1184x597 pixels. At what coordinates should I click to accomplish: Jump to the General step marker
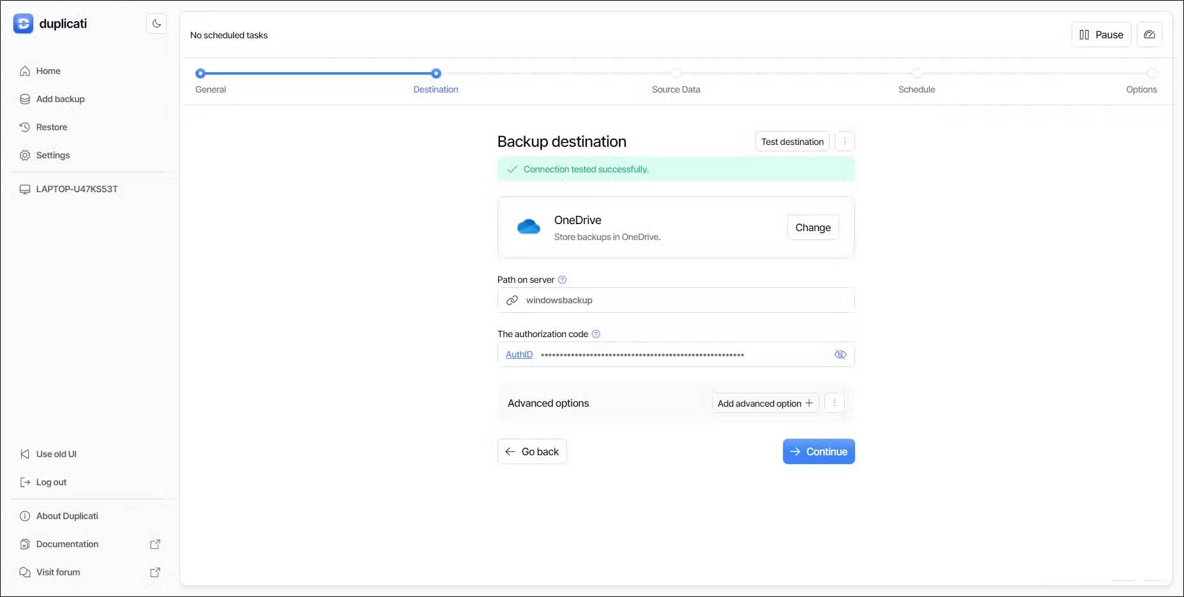[201, 73]
